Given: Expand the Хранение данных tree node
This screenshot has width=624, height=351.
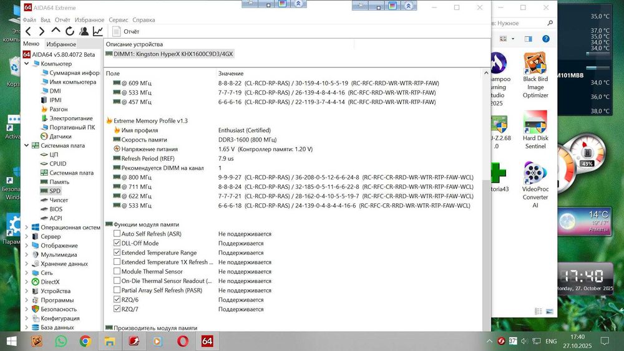Looking at the screenshot, I should tap(27, 264).
